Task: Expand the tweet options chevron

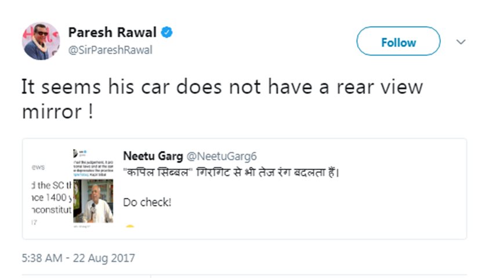Action: click(x=461, y=42)
